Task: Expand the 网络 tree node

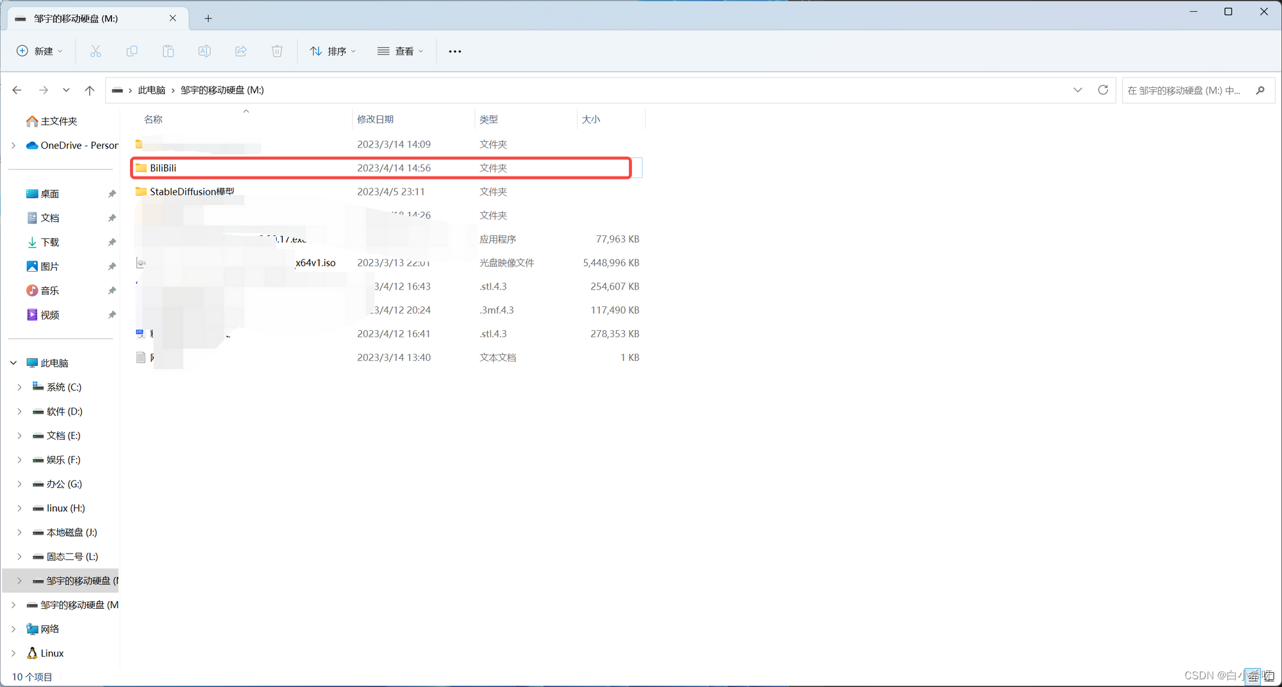Action: click(x=13, y=629)
